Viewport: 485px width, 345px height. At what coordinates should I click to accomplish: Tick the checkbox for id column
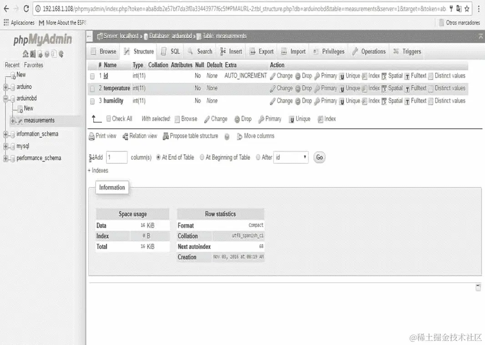click(x=92, y=76)
